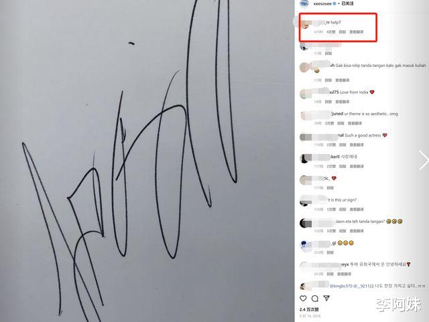The width and height of the screenshot is (429, 322).
Task: Like the post with the heart icon
Action: pyautogui.click(x=303, y=298)
